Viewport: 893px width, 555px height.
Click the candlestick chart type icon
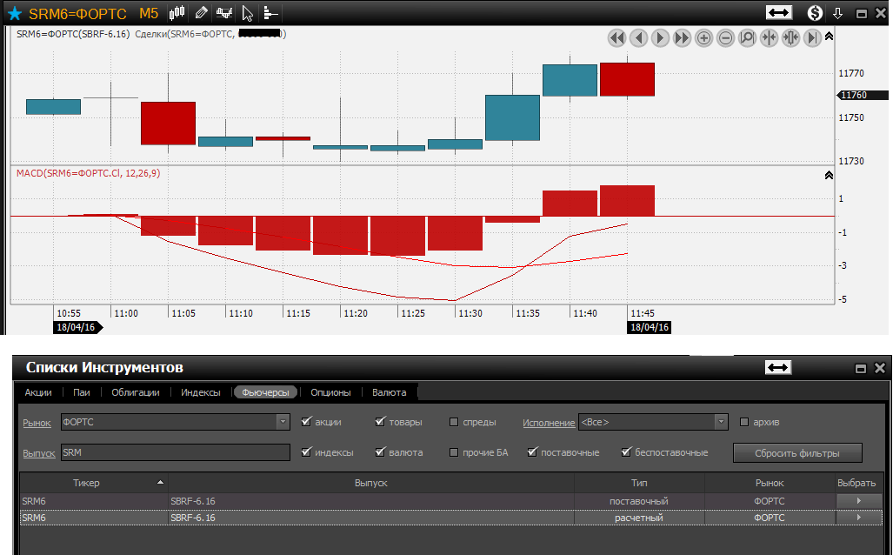pyautogui.click(x=177, y=13)
